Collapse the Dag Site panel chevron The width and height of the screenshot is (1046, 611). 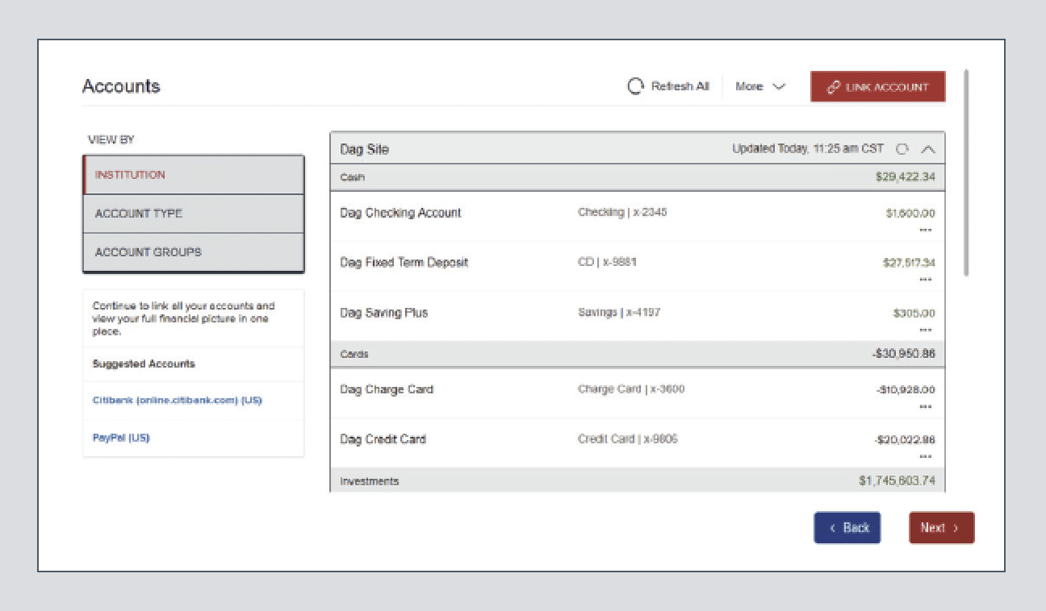[928, 149]
